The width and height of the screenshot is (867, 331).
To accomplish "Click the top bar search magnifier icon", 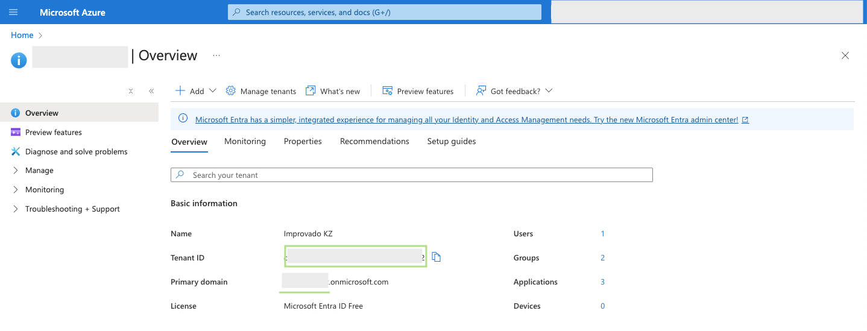I will [237, 12].
